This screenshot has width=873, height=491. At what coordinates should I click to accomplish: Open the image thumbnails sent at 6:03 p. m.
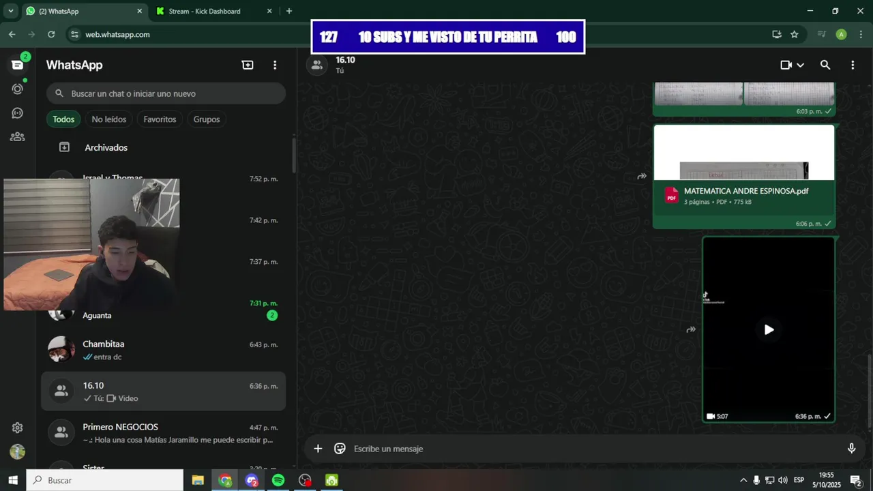tap(744, 94)
